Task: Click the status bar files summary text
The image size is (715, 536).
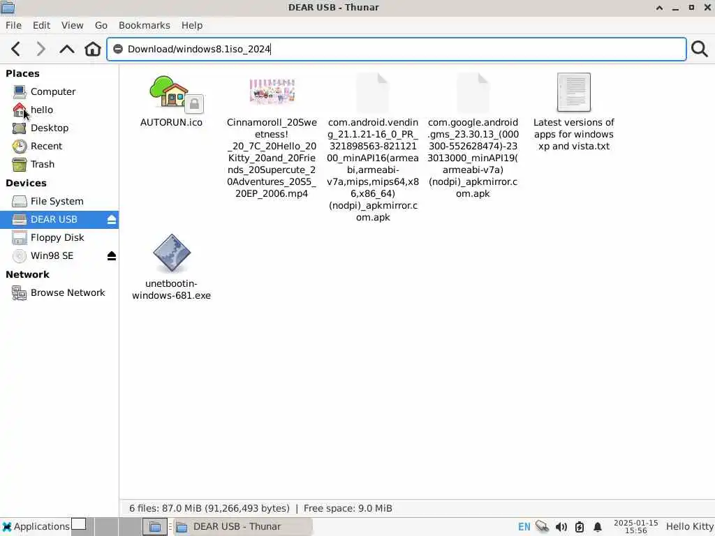Action: tap(260, 508)
